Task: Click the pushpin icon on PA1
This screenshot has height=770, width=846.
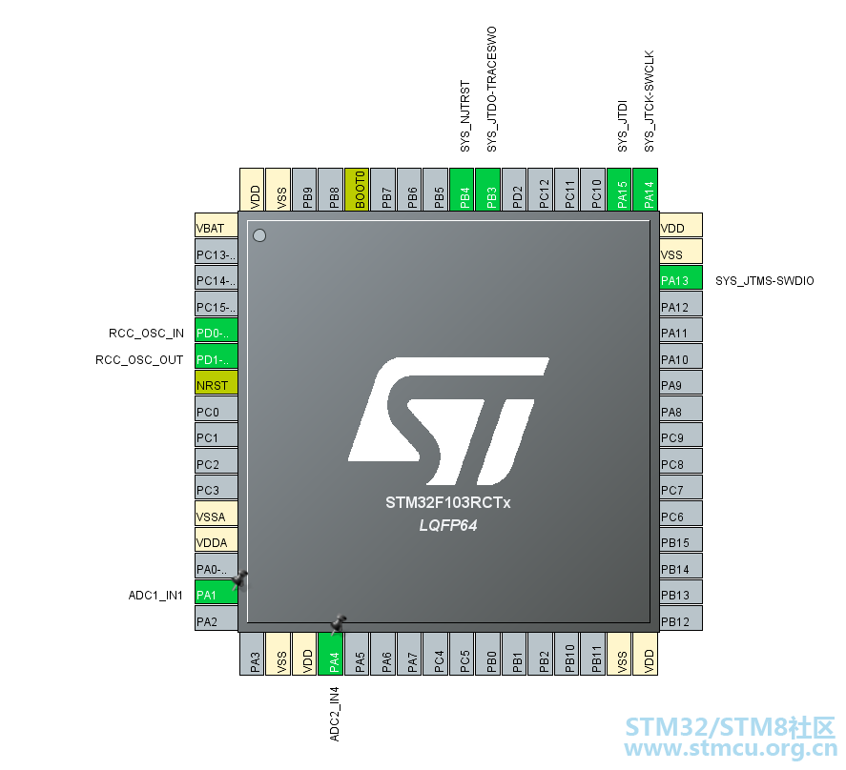Action: click(x=240, y=579)
